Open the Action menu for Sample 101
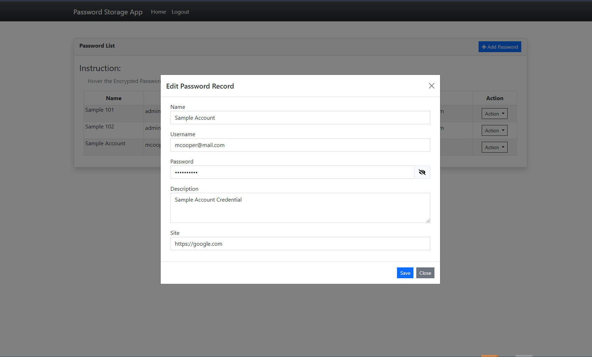Screen dimensions: 592x357 coord(494,113)
